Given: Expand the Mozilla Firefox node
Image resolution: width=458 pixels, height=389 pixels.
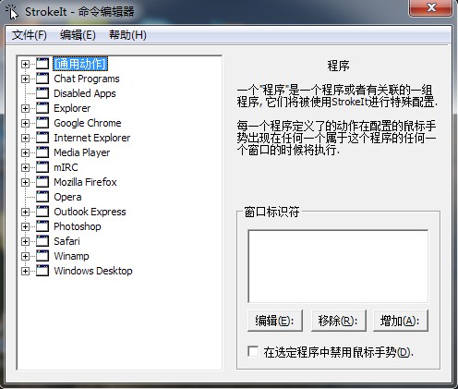Looking at the screenshot, I should pyautogui.click(x=25, y=182).
